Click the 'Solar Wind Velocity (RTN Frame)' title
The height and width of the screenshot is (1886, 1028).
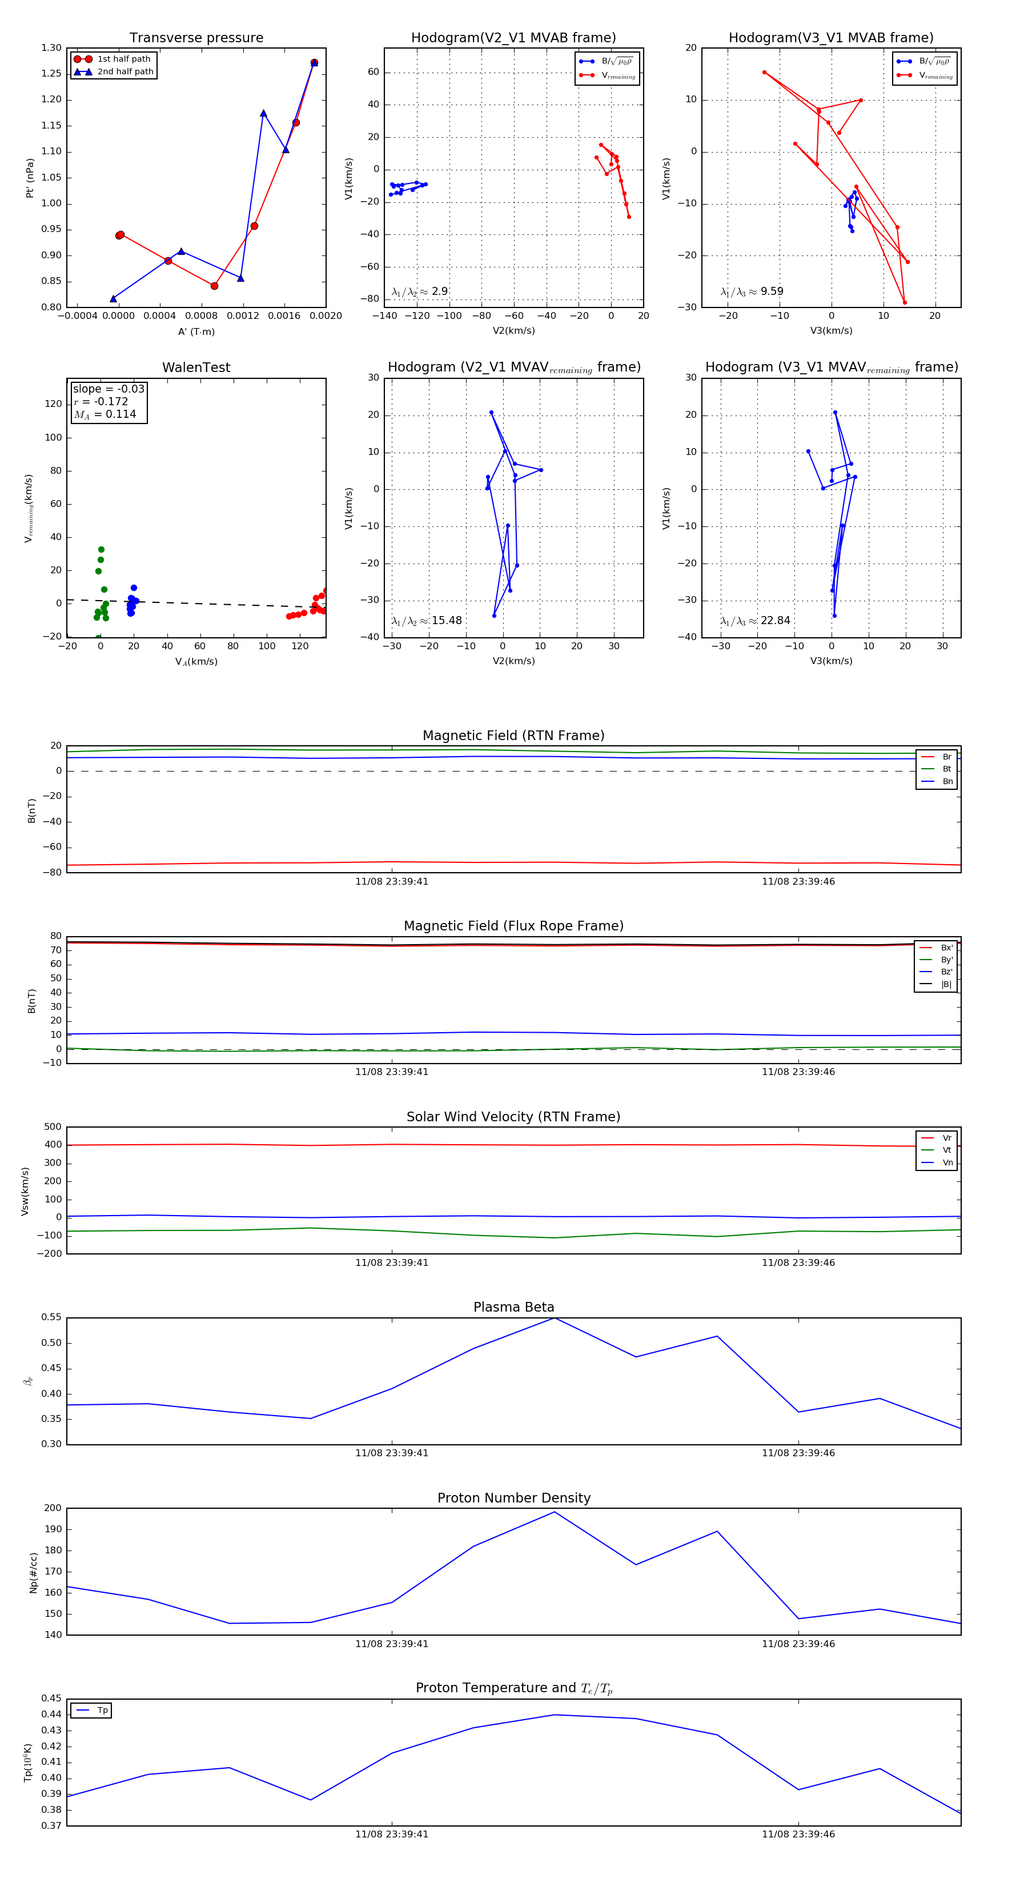[513, 1117]
